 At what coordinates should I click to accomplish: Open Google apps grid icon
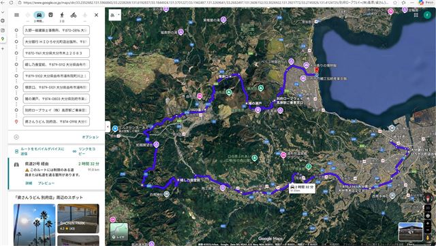coord(416,15)
